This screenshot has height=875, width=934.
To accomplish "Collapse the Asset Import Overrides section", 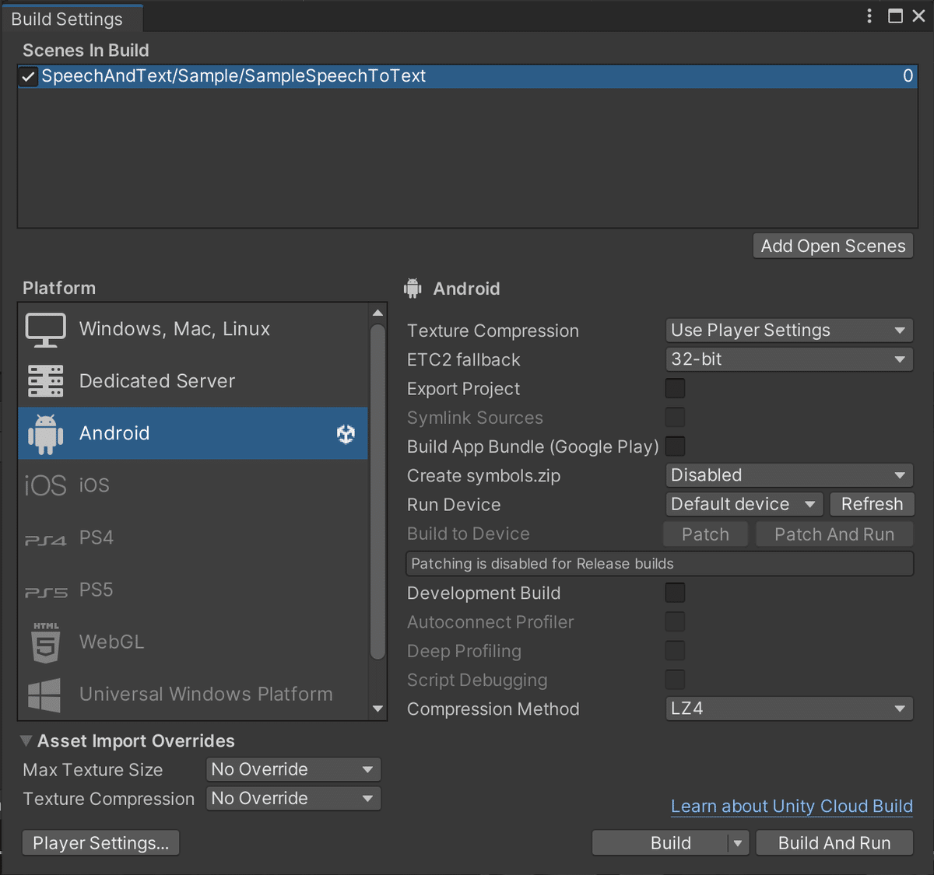I will (x=26, y=740).
